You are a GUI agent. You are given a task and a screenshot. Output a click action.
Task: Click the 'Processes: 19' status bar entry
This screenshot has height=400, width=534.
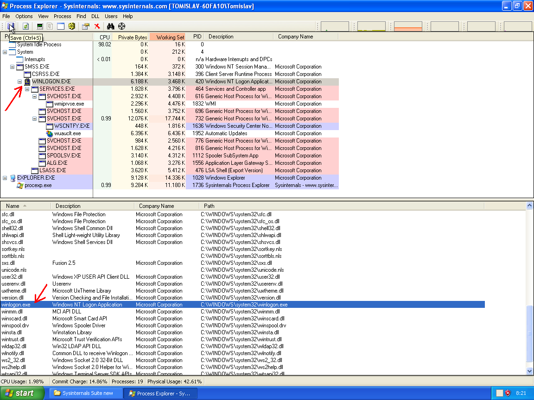[127, 381]
